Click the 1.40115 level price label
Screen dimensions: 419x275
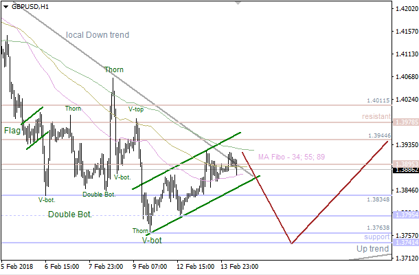click(x=378, y=100)
